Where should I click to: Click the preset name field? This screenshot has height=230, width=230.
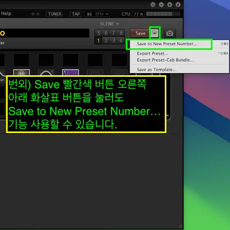click(x=44, y=33)
